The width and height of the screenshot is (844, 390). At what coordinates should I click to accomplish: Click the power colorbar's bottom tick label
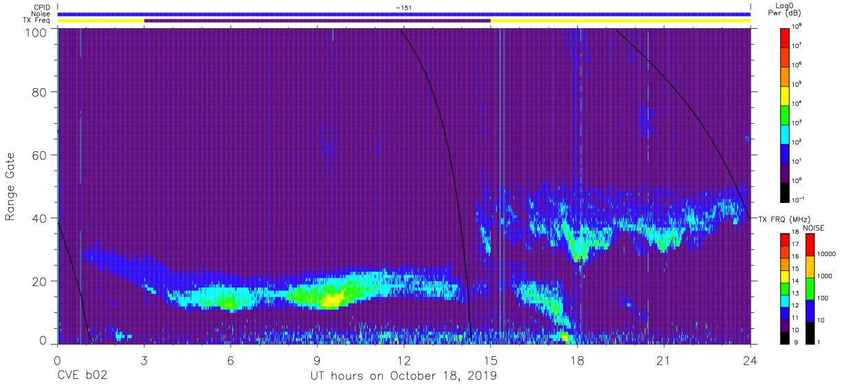coord(797,199)
